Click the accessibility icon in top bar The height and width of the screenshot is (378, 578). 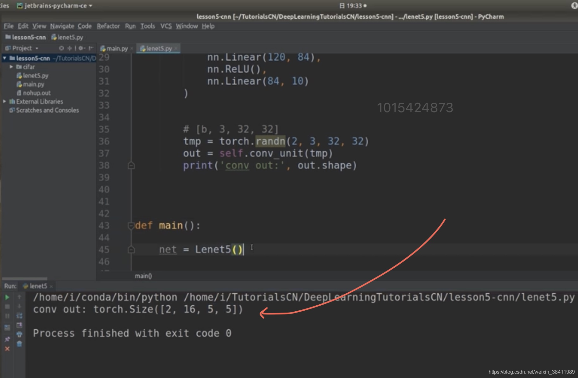pyautogui.click(x=575, y=5)
